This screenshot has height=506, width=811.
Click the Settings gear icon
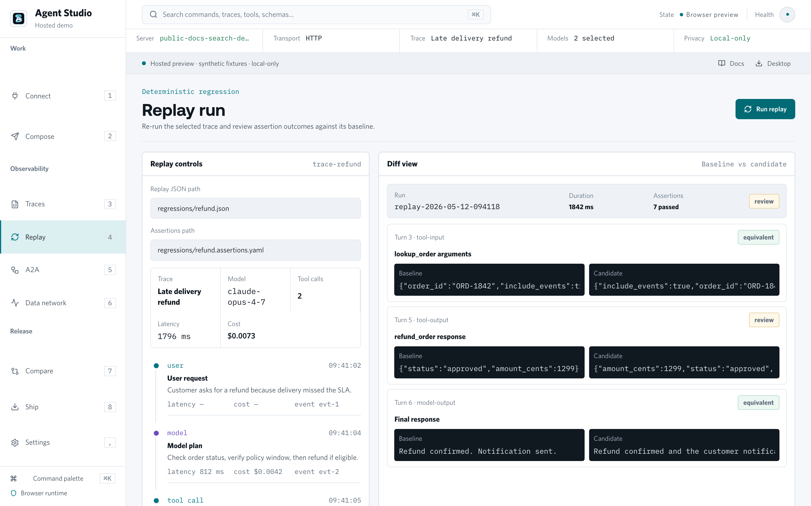[x=15, y=442]
